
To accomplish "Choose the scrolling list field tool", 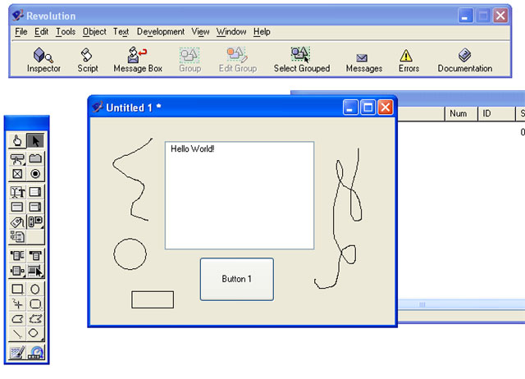I will coord(35,207).
